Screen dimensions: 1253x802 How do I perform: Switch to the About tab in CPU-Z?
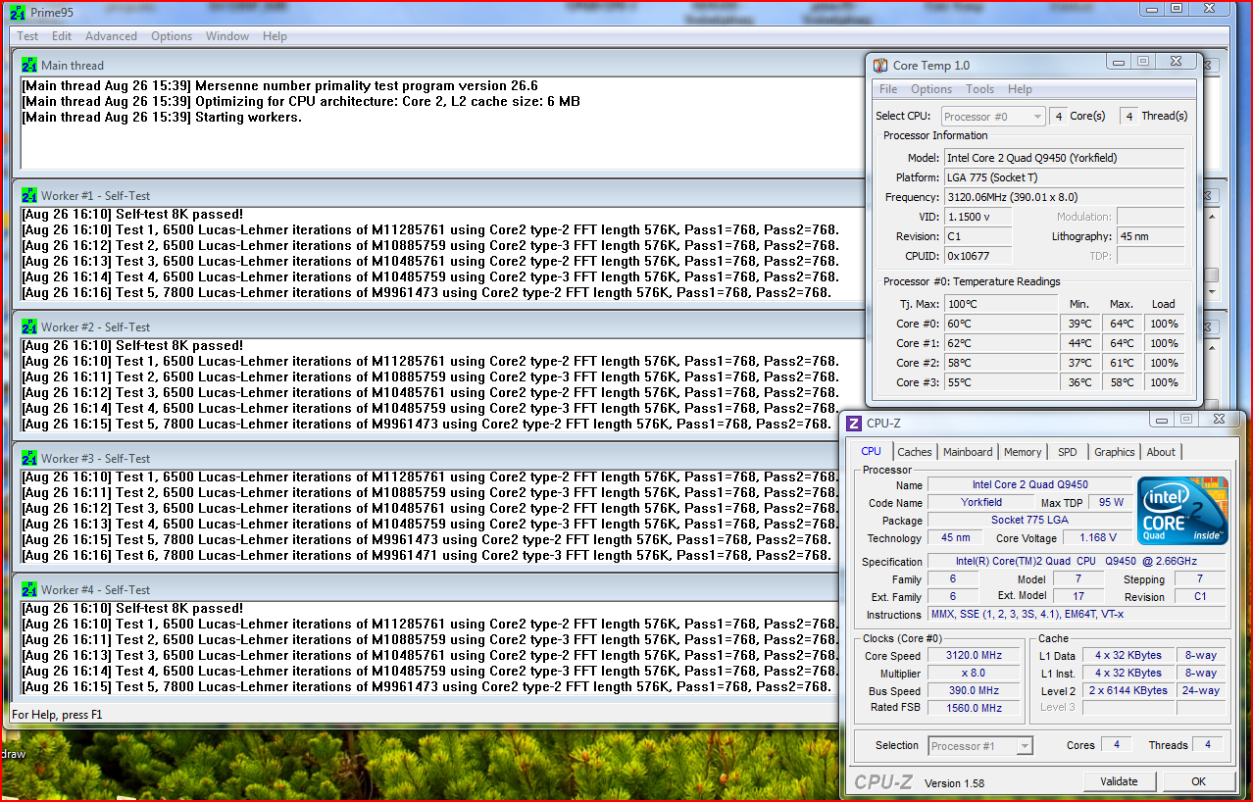click(1161, 452)
